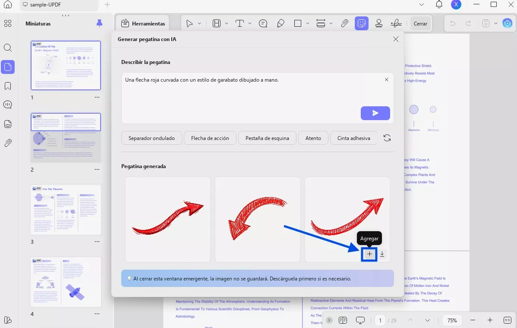Open the bookmarks panel icon

click(8, 86)
